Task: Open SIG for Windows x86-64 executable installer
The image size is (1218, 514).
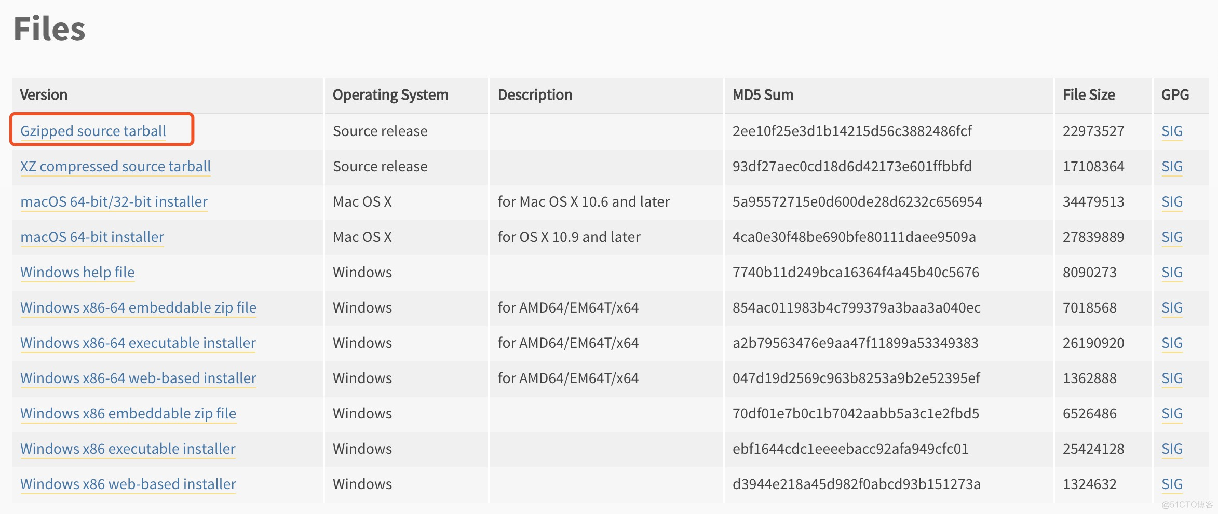Action: pyautogui.click(x=1172, y=343)
